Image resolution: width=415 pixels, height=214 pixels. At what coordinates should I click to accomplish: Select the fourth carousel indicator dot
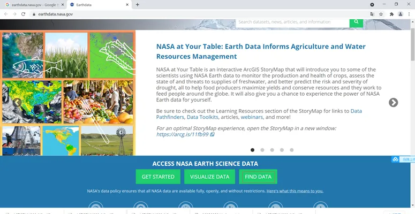point(282,150)
